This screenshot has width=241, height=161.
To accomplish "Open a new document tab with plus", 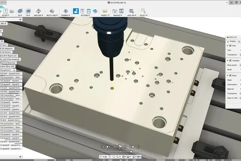I will 231,3.
